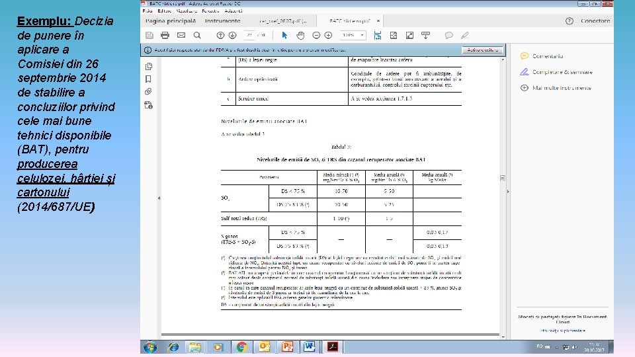
Task: Open Completare & semnare tool
Action: [x=556, y=72]
